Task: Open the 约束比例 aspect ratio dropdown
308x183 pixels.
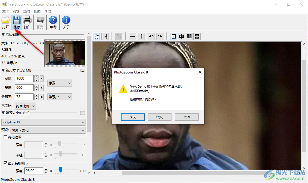Action: pyautogui.click(x=26, y=106)
